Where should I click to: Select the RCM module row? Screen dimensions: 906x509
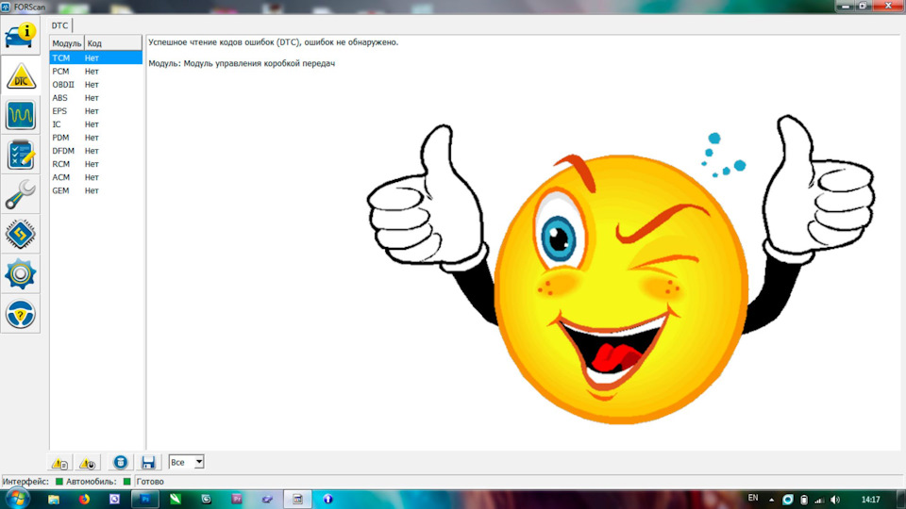click(96, 164)
